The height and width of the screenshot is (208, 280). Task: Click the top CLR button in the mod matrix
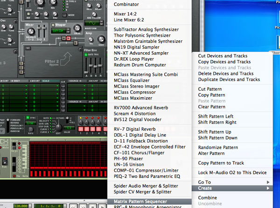pyautogui.click(x=63, y=86)
